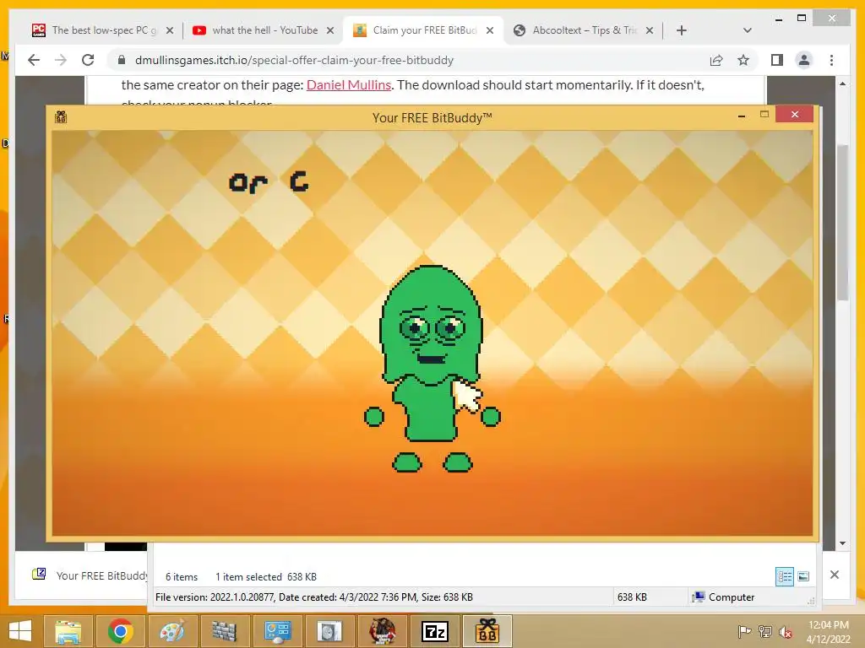
Task: Go back to previous page in Chrome
Action: click(34, 60)
